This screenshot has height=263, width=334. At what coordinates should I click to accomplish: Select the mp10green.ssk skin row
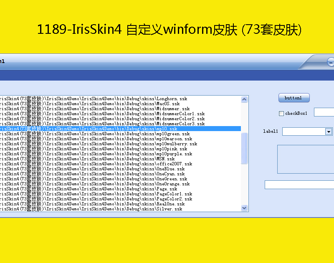point(120,134)
